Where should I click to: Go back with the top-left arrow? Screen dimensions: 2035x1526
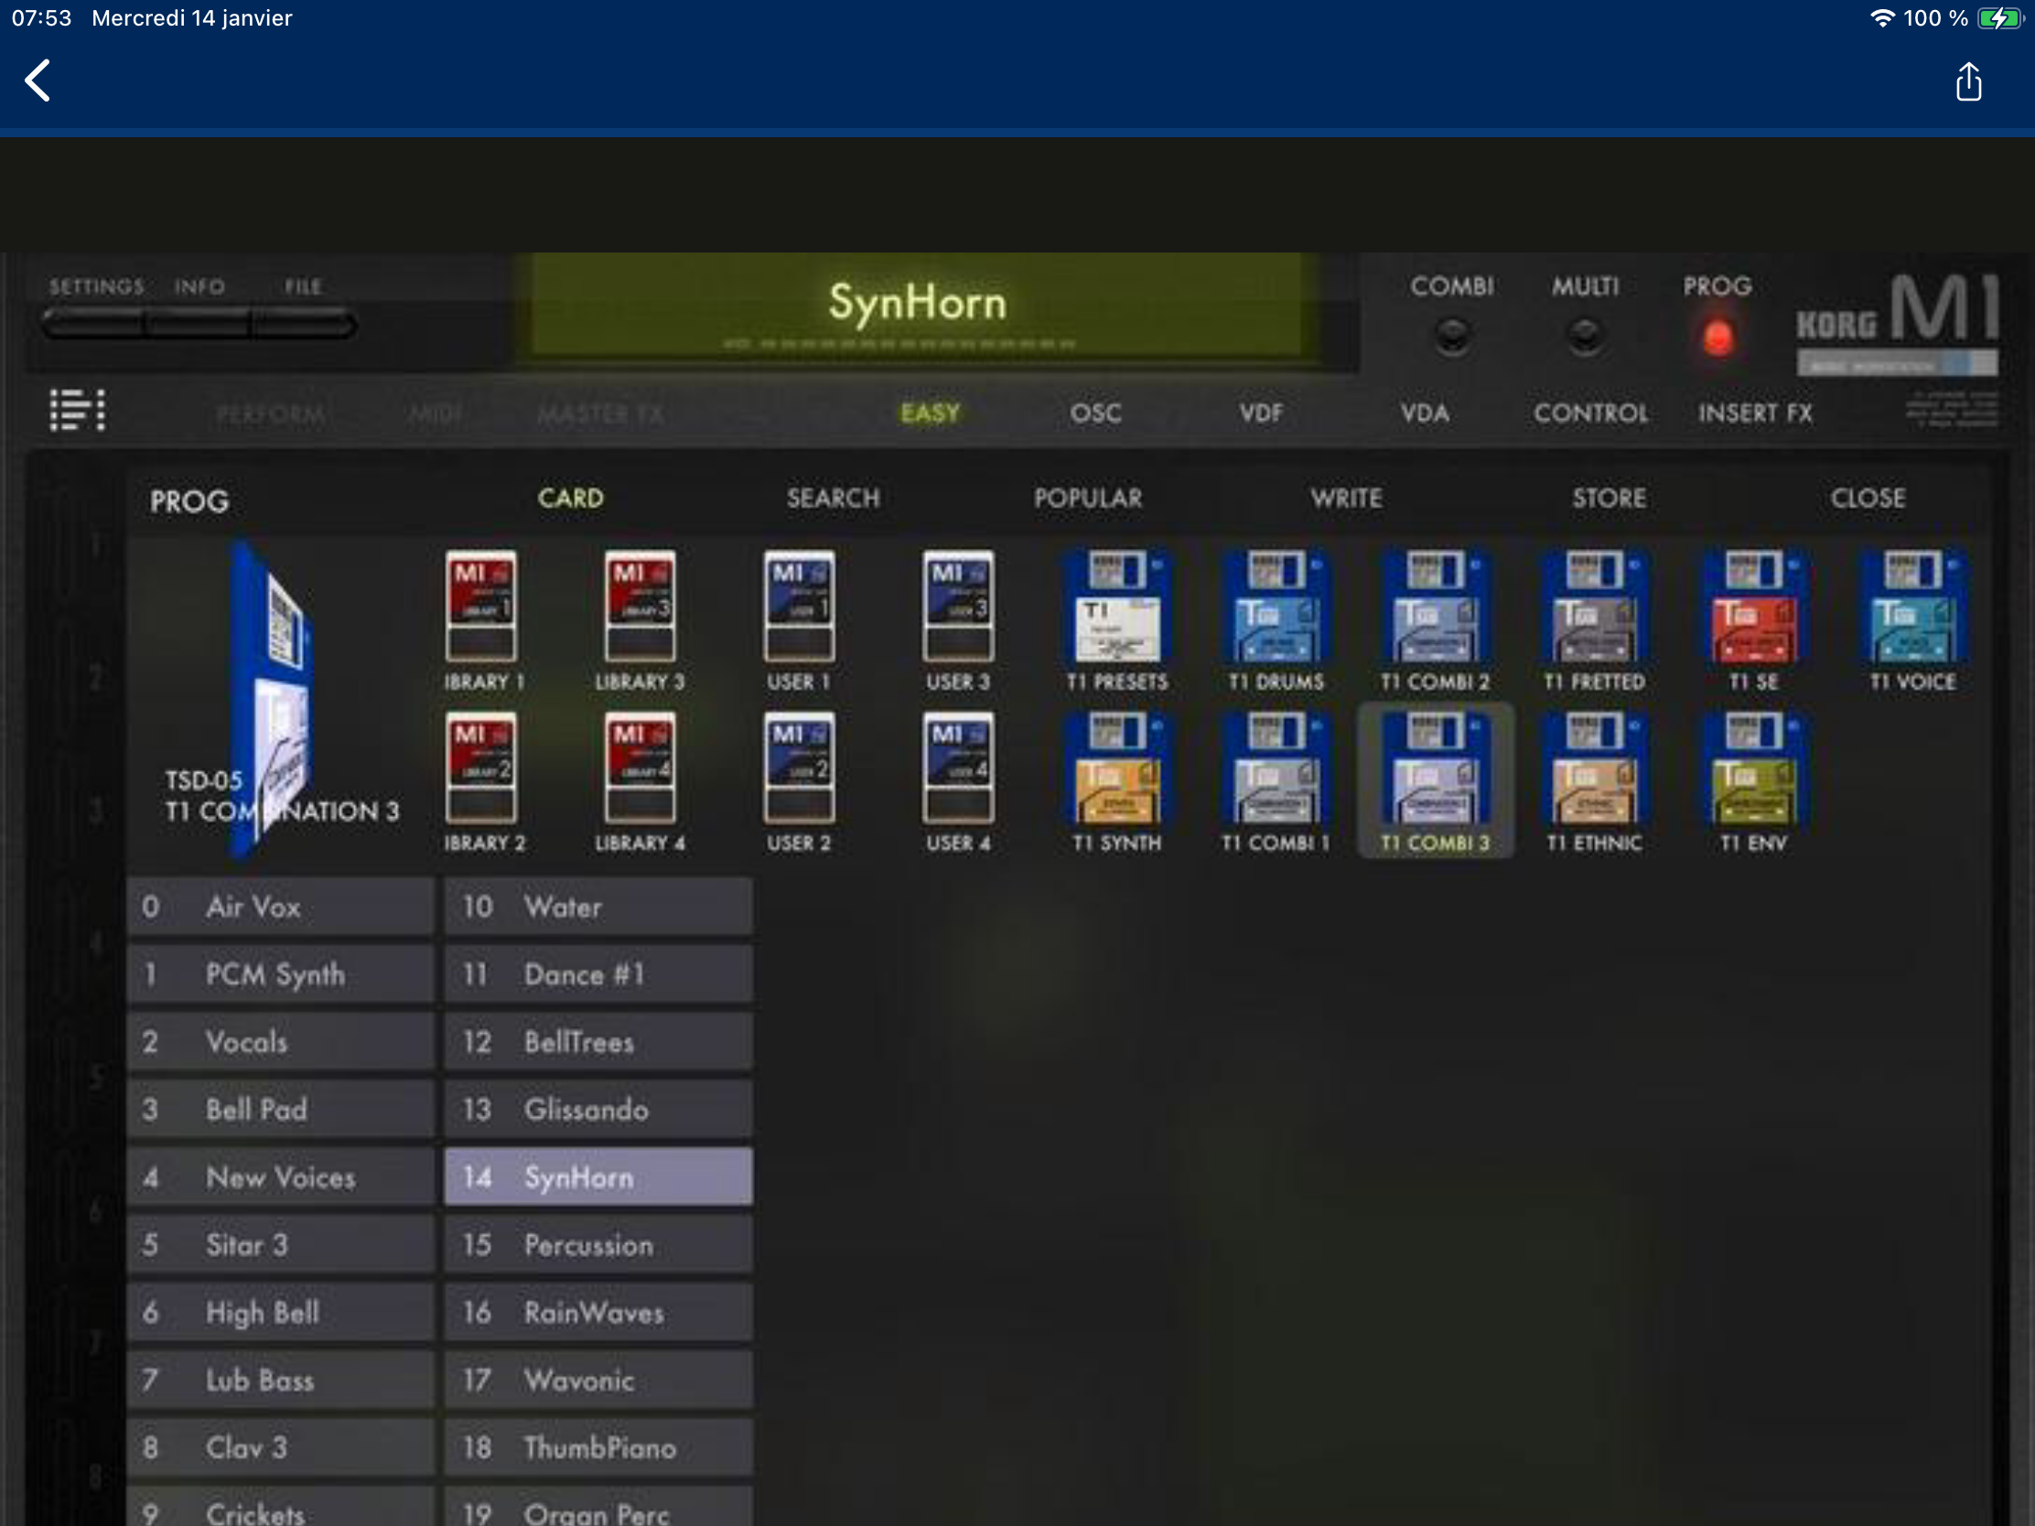point(38,81)
